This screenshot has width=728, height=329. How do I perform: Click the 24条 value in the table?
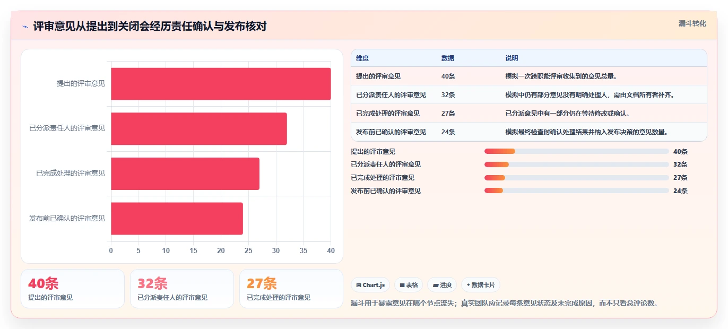click(448, 132)
